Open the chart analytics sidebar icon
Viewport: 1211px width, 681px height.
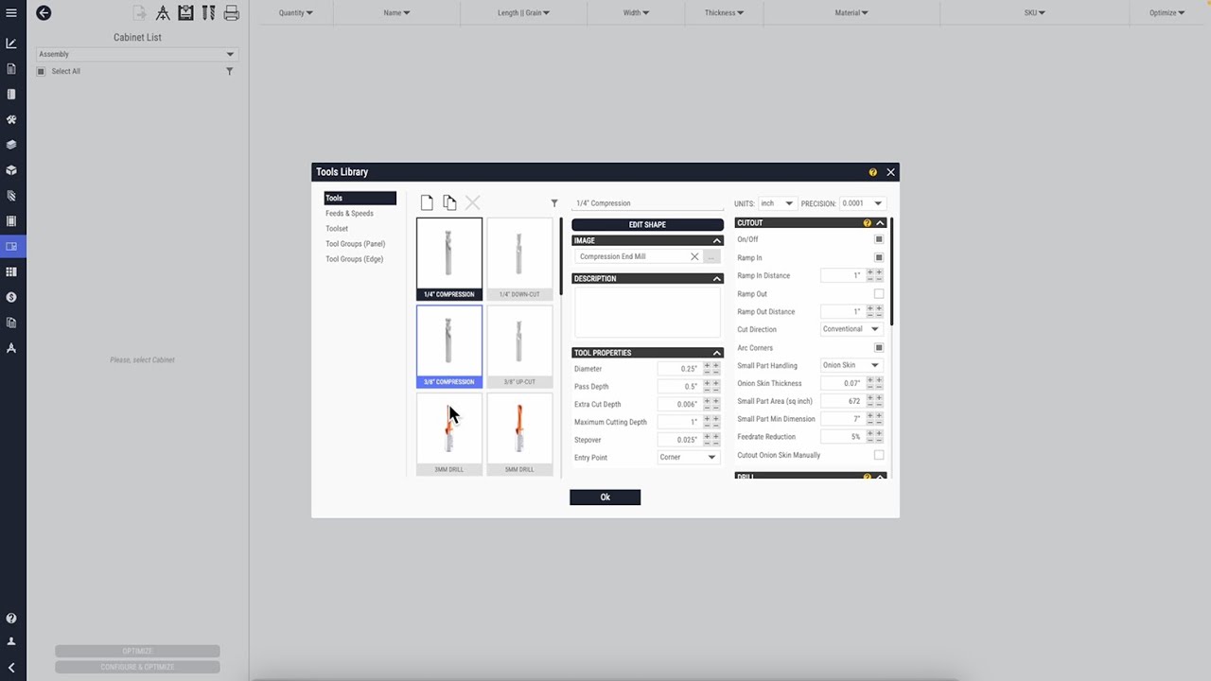(x=11, y=44)
